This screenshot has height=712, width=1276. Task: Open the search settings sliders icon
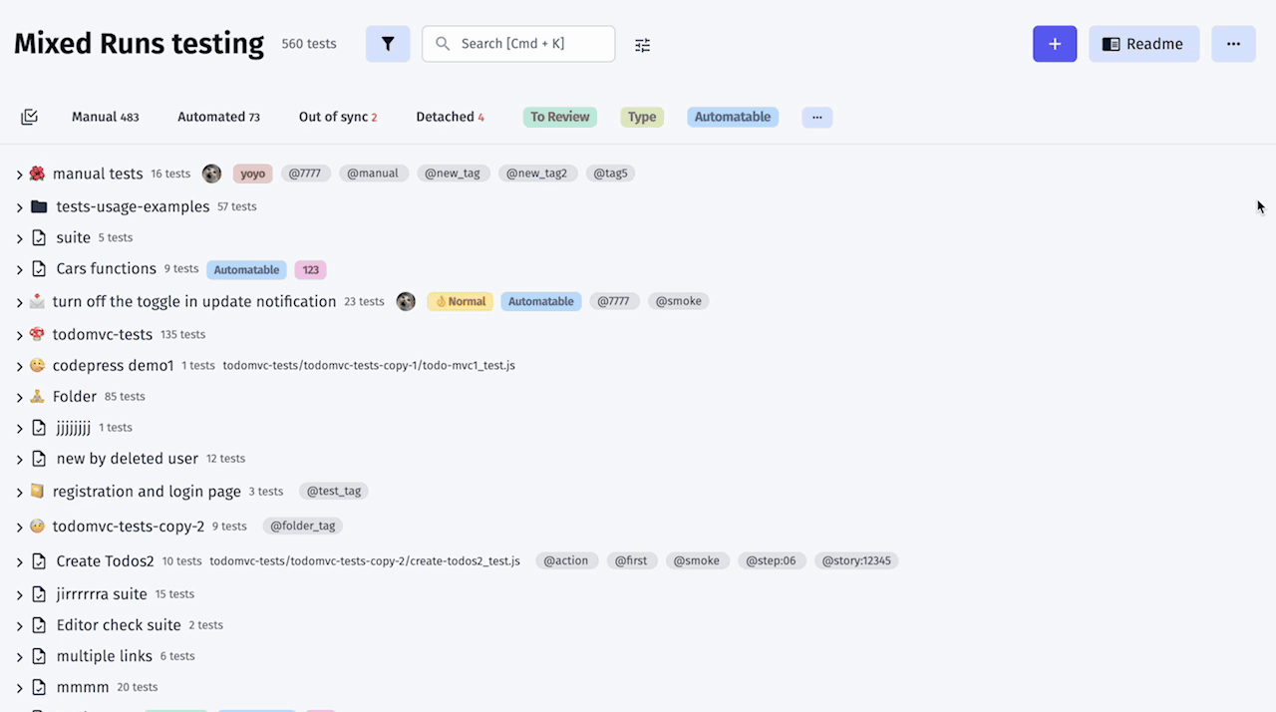coord(643,45)
